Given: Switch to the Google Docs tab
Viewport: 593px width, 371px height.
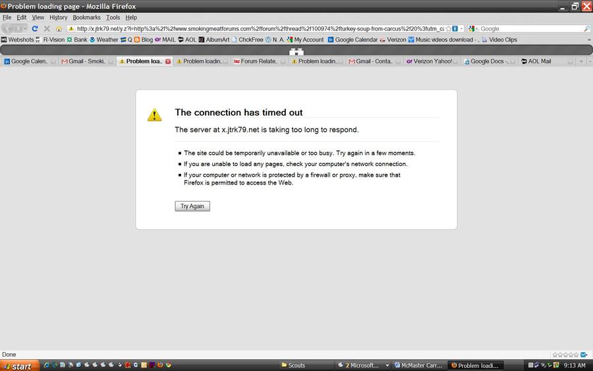Looking at the screenshot, I should coord(488,61).
